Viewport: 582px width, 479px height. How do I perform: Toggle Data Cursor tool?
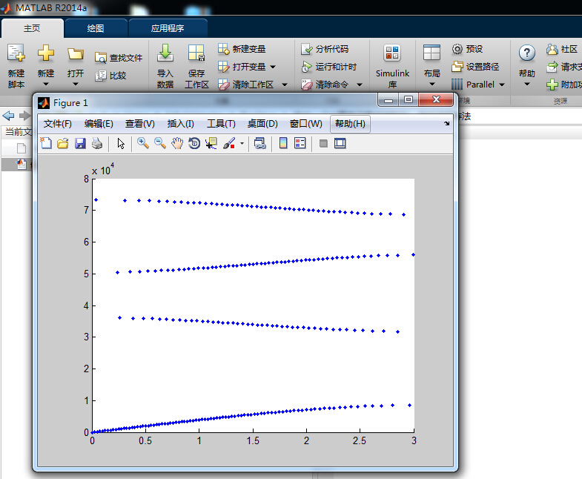coord(211,143)
